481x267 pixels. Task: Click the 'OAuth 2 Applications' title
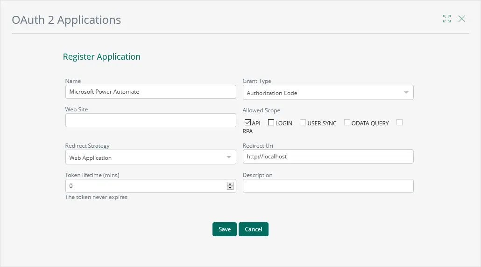(x=66, y=20)
